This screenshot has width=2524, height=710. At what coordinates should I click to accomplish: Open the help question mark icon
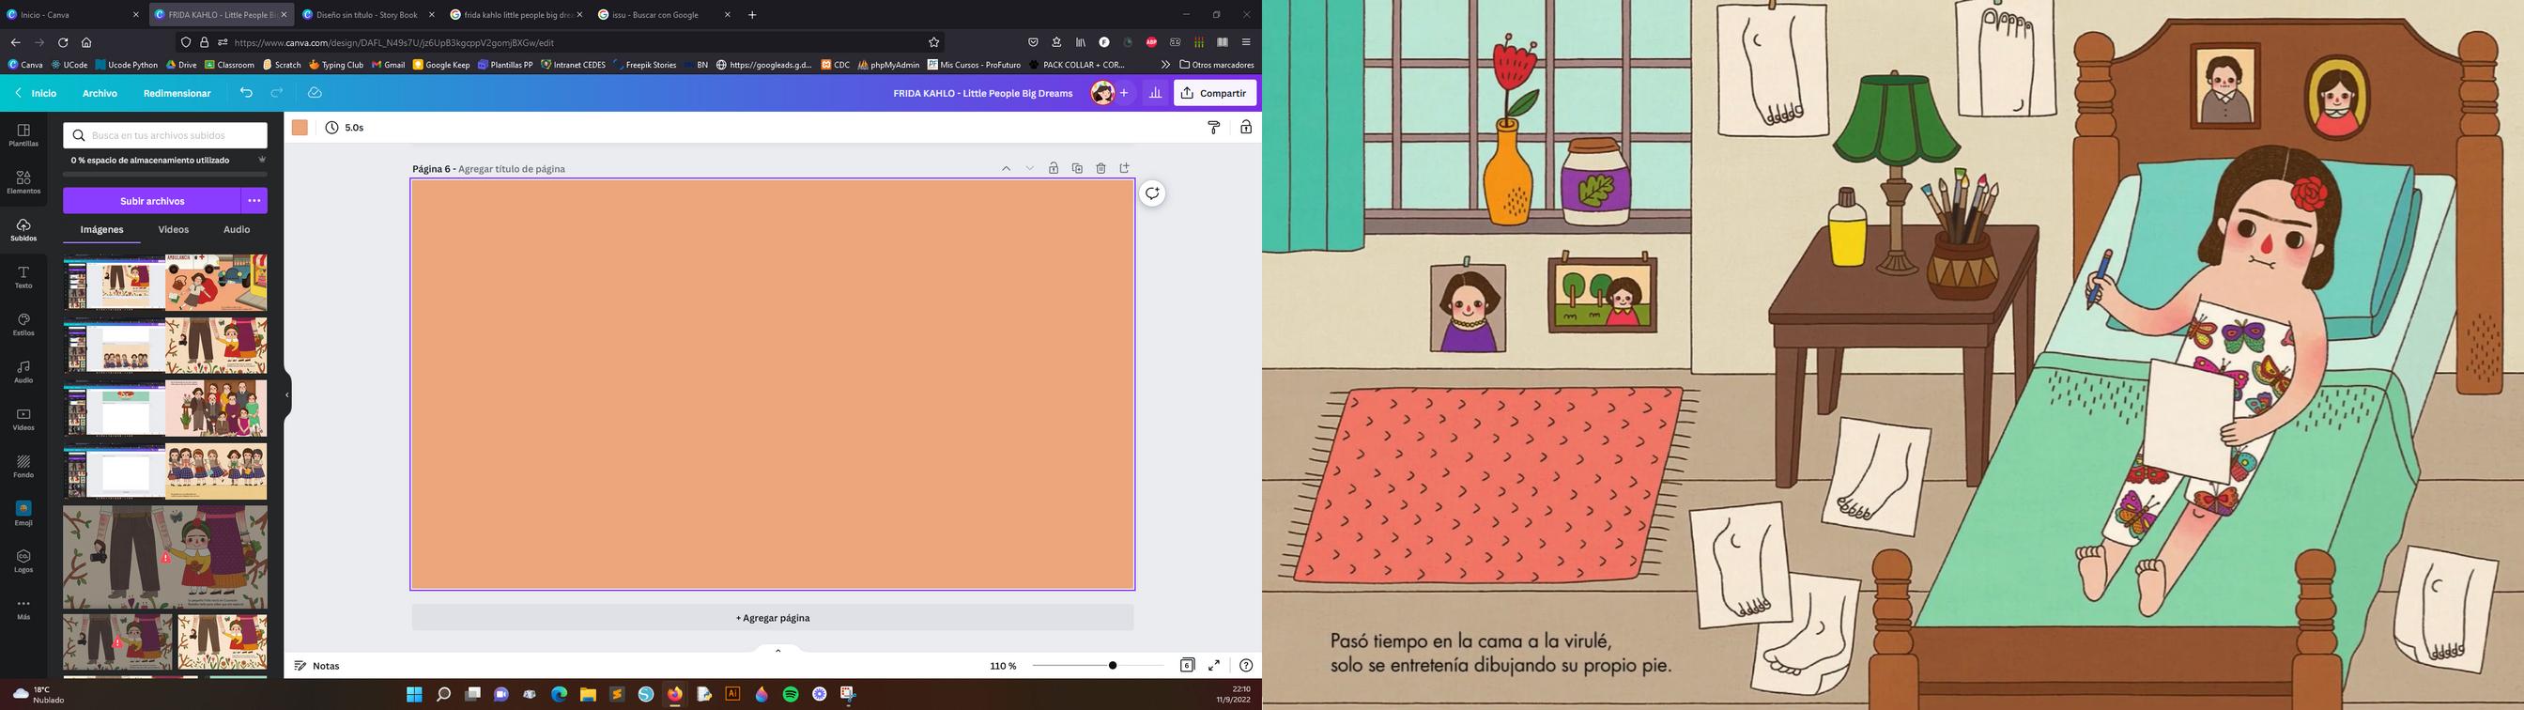click(x=1245, y=665)
